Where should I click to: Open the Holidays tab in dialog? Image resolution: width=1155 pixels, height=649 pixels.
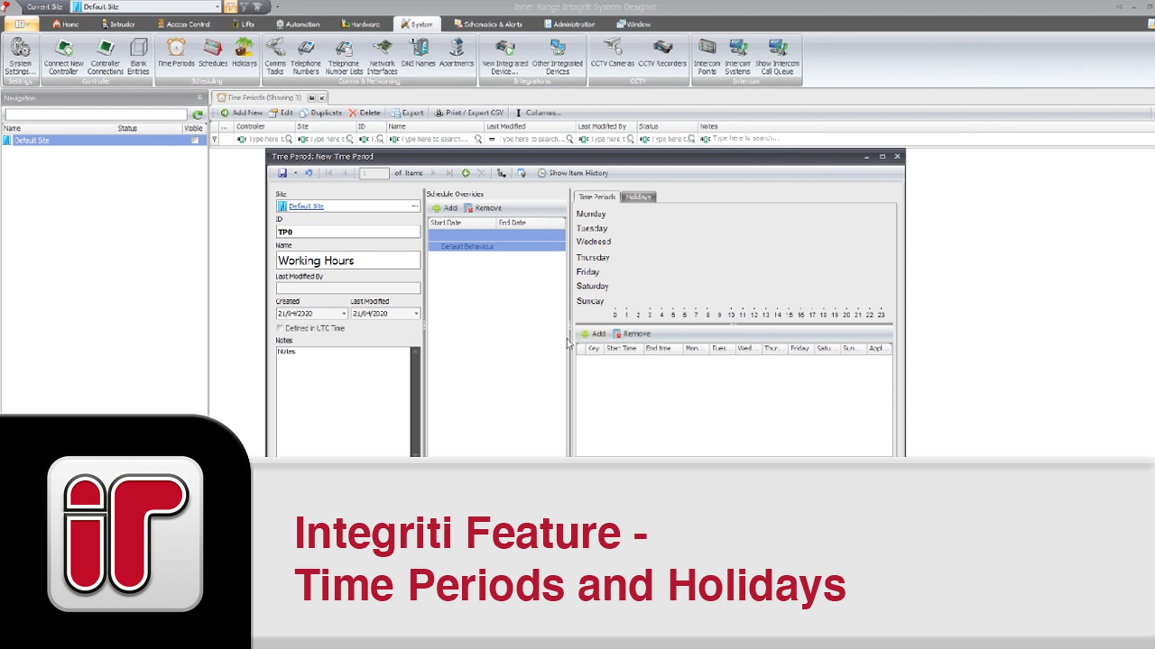638,197
